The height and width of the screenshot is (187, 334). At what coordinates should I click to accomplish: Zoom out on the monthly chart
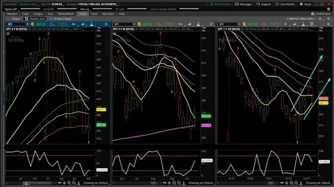tap(74, 183)
